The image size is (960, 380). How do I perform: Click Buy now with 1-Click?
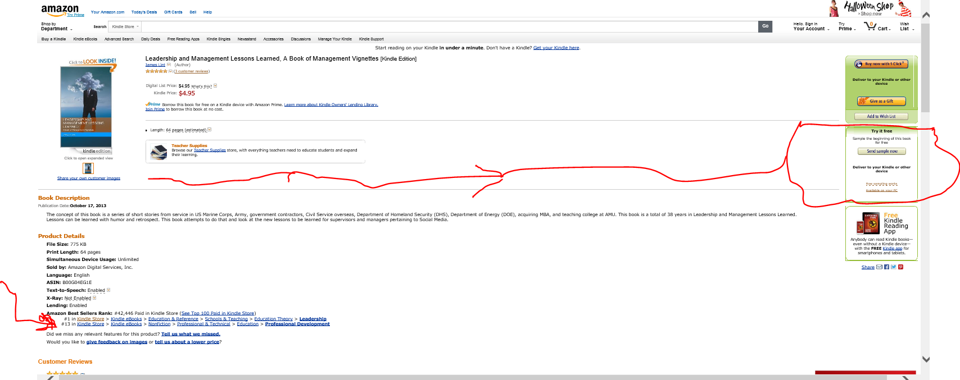881,64
